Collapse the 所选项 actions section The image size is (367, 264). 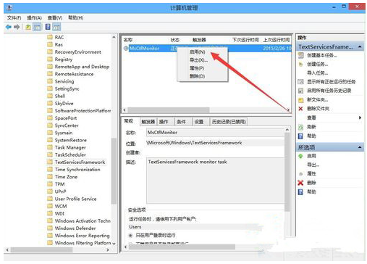[360, 147]
